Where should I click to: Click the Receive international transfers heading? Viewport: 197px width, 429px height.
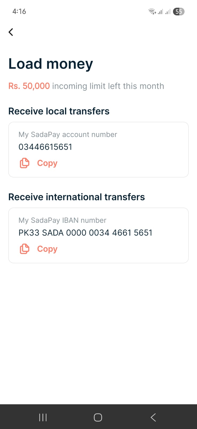tap(77, 197)
